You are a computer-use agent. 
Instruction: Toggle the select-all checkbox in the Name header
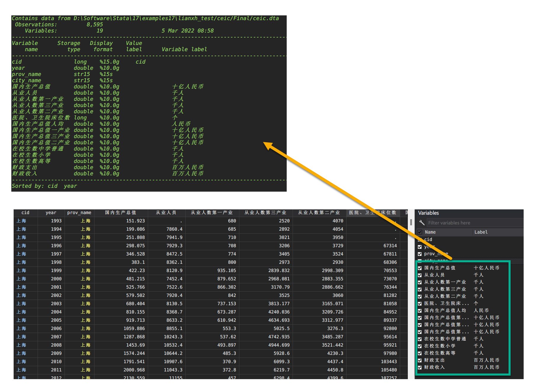pyautogui.click(x=420, y=232)
